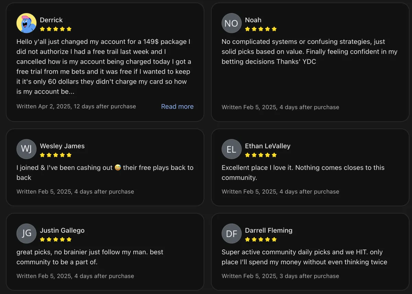Click star rating under Wesley James

pos(56,155)
